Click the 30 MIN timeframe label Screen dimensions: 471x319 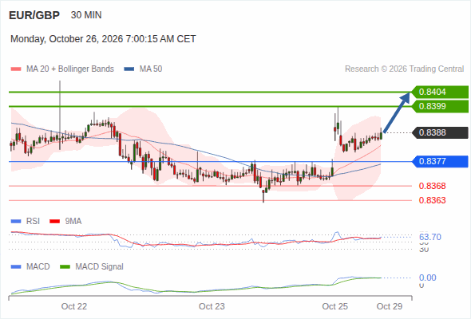point(86,15)
